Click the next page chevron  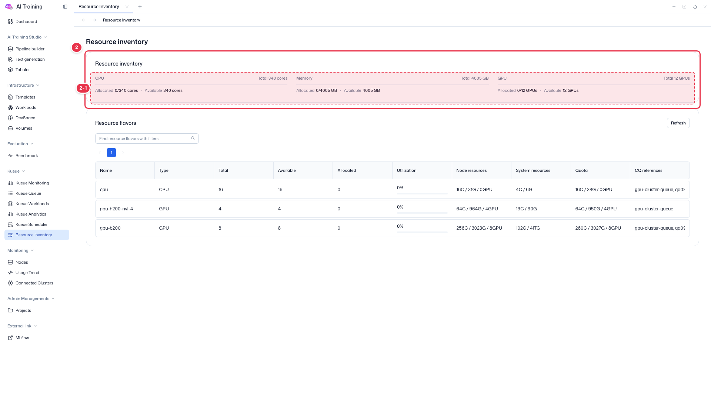[123, 153]
